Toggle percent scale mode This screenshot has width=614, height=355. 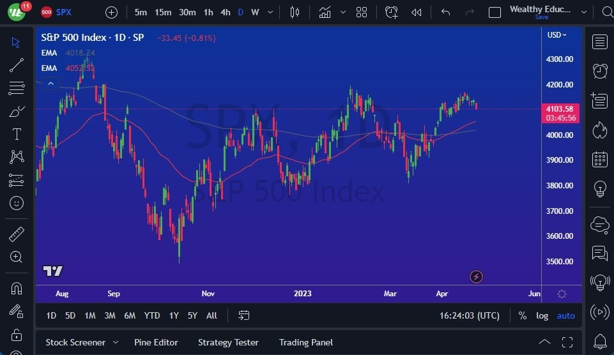point(523,316)
